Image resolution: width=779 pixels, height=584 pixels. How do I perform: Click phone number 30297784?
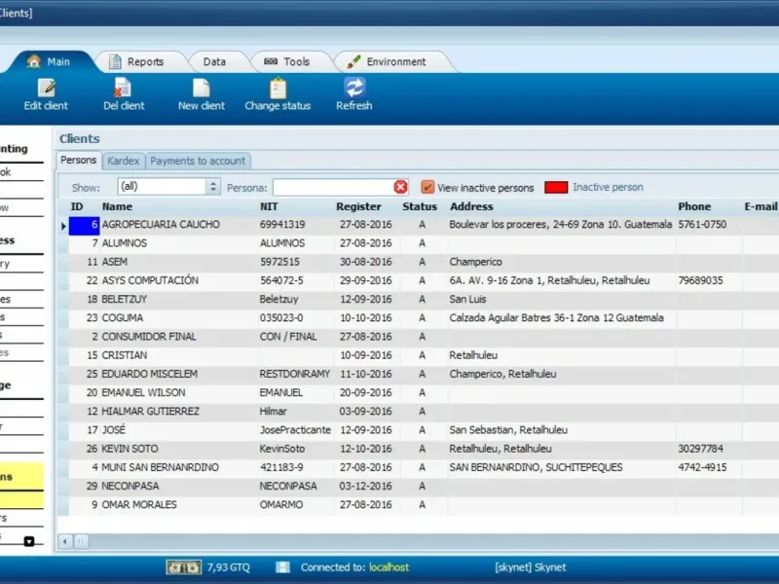pos(700,449)
